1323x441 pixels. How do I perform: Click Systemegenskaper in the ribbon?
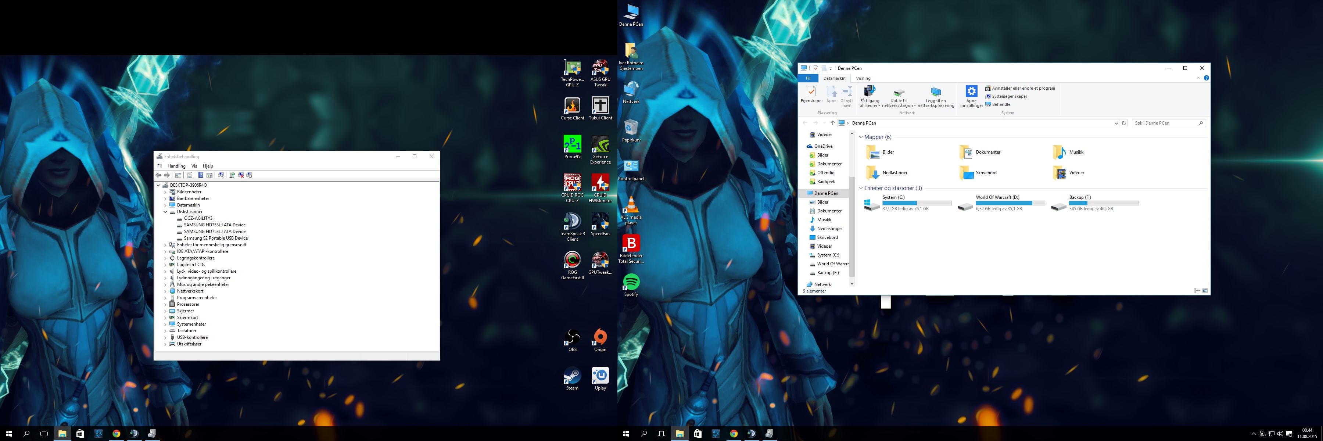tap(1005, 97)
